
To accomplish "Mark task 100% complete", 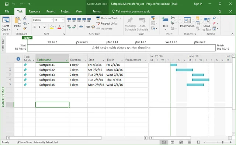I will point(89,20).
